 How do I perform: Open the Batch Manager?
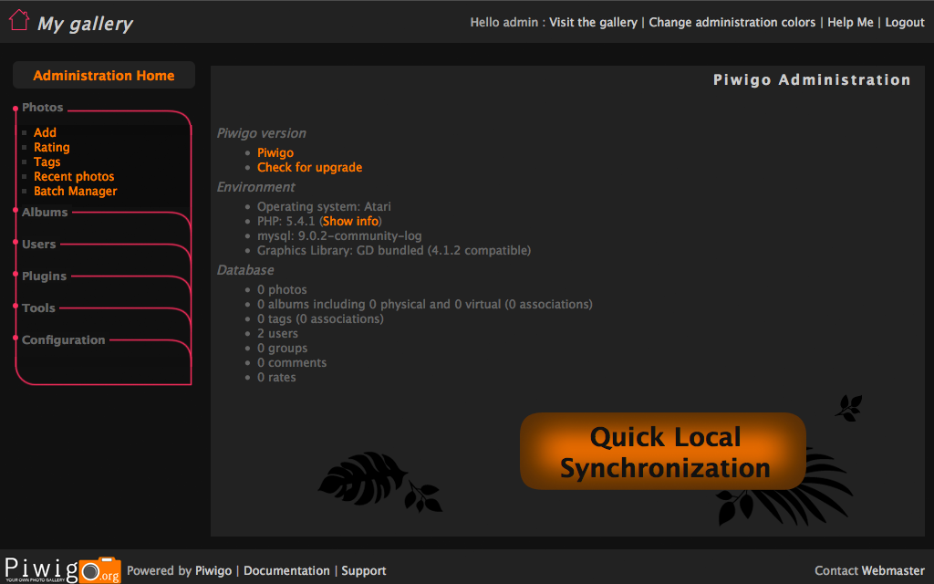coord(76,192)
